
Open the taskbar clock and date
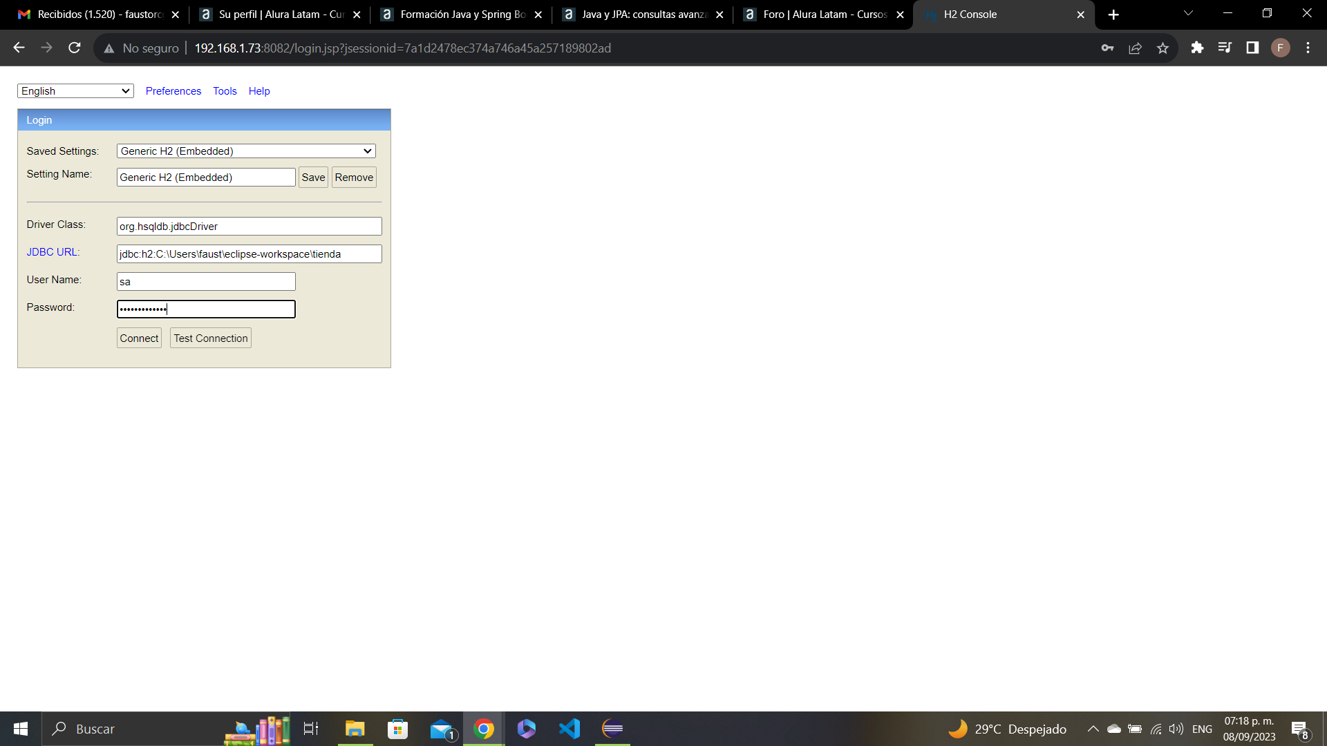tap(1249, 729)
